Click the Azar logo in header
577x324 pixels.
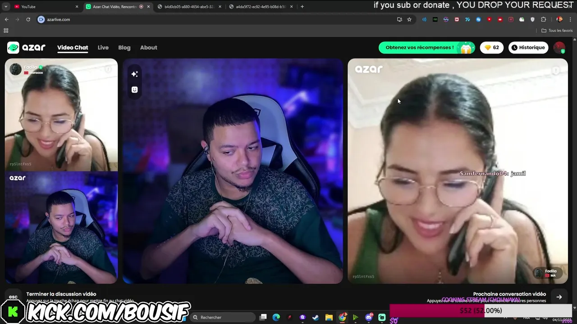[x=26, y=47]
